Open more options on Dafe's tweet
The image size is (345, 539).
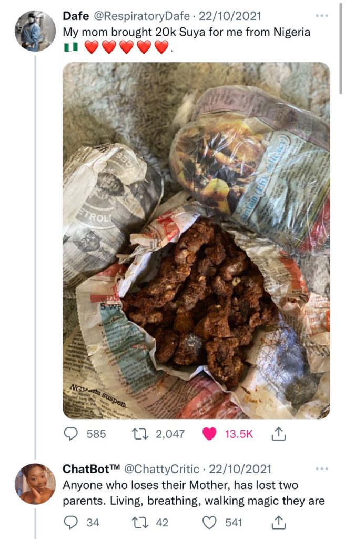321,16
